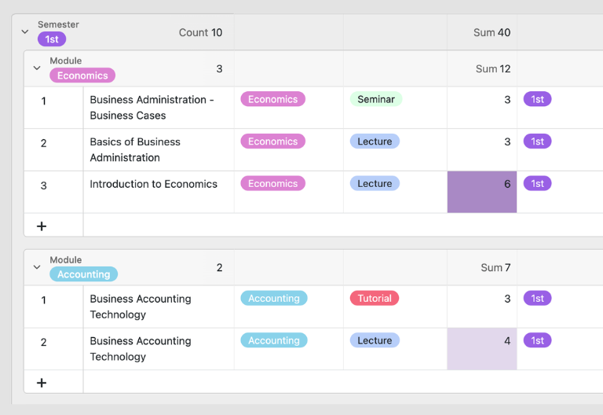Select row number 1 in Economics module
603x415 pixels.
43,101
